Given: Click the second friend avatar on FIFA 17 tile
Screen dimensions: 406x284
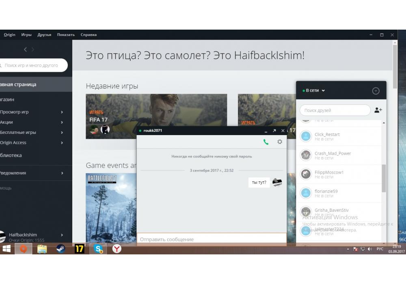Looking at the screenshot, I should (105, 129).
